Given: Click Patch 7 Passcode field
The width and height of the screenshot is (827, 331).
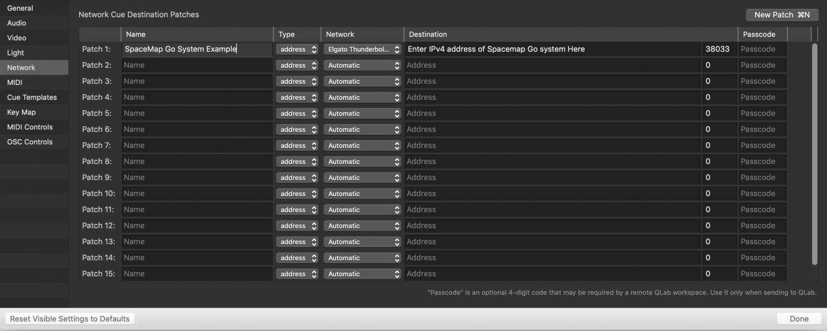Looking at the screenshot, I should (762, 145).
